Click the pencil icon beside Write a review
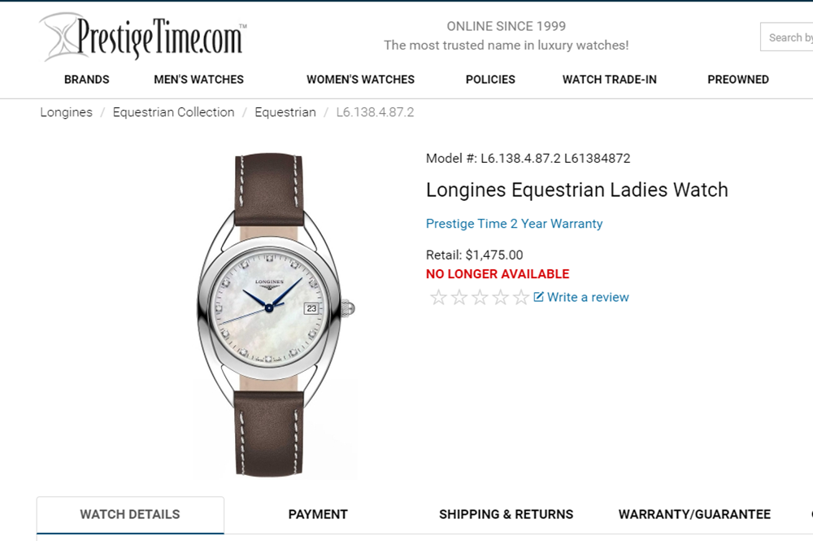This screenshot has height=541, width=813. pyautogui.click(x=539, y=297)
